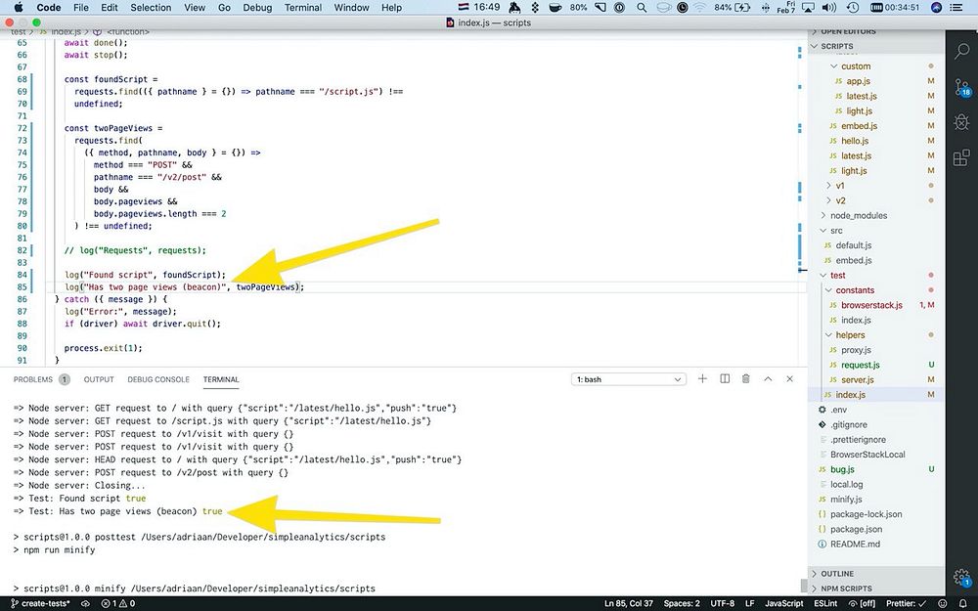Open the .gitignore file
978x611 pixels.
848,424
